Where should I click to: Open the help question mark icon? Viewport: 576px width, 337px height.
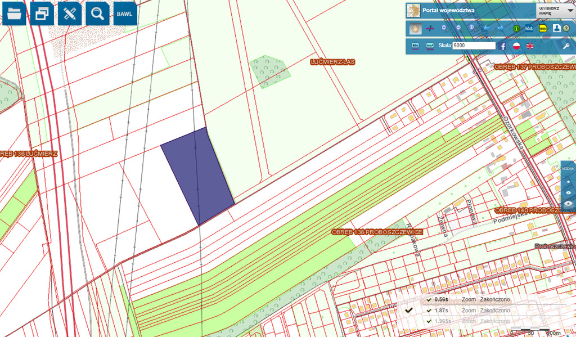[x=566, y=28]
